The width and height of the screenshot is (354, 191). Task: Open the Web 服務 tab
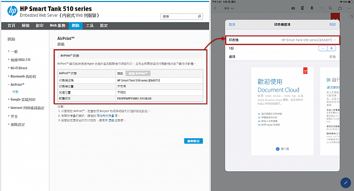coord(58,26)
